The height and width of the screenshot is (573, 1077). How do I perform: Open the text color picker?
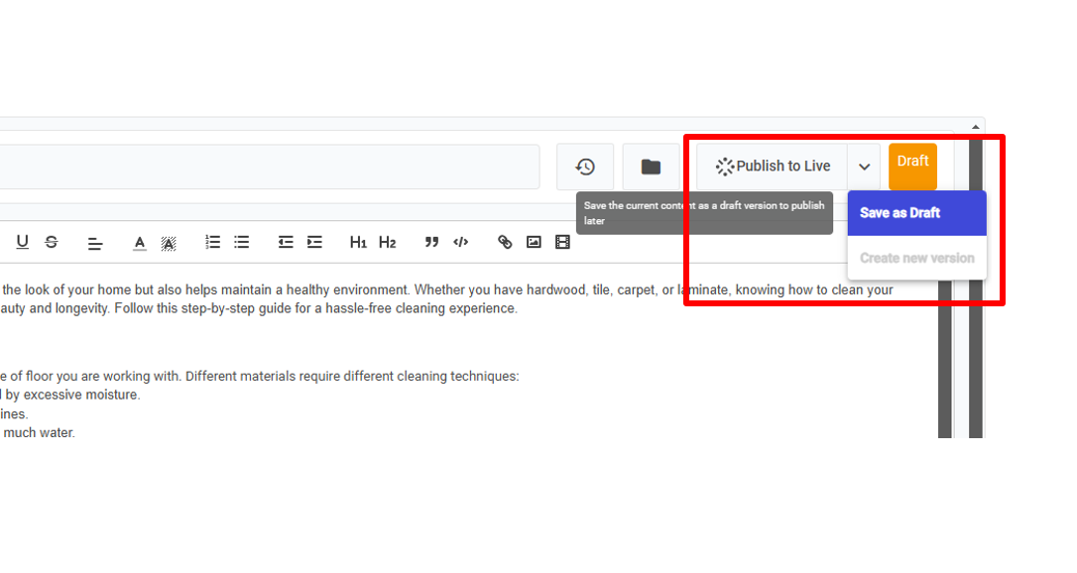[x=140, y=242]
